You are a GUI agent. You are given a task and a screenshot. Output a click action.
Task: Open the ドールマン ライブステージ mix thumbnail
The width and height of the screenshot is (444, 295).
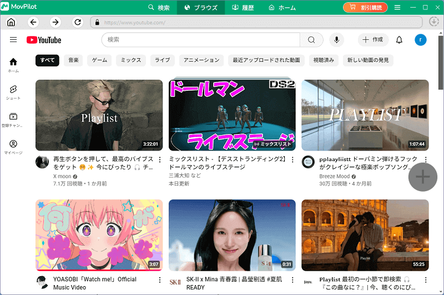pyautogui.click(x=232, y=114)
